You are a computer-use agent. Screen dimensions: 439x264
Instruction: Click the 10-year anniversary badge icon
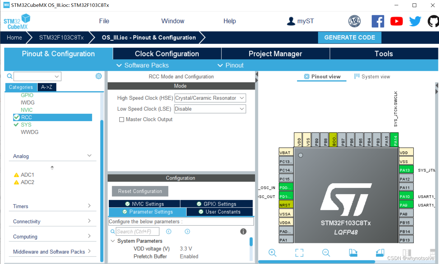pyautogui.click(x=354, y=21)
